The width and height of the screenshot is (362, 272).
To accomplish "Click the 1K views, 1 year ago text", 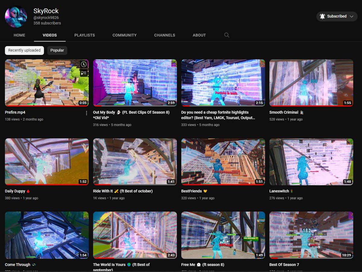I will click(109, 198).
